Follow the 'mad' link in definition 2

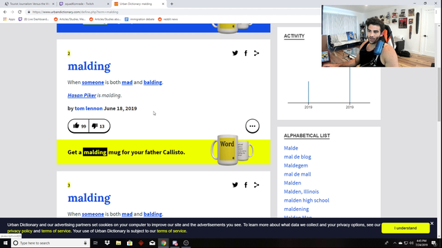pos(127,83)
